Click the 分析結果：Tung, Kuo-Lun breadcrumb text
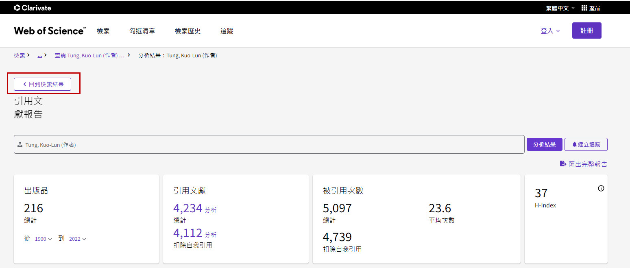Screen dimensions: 630x268 (x=178, y=55)
